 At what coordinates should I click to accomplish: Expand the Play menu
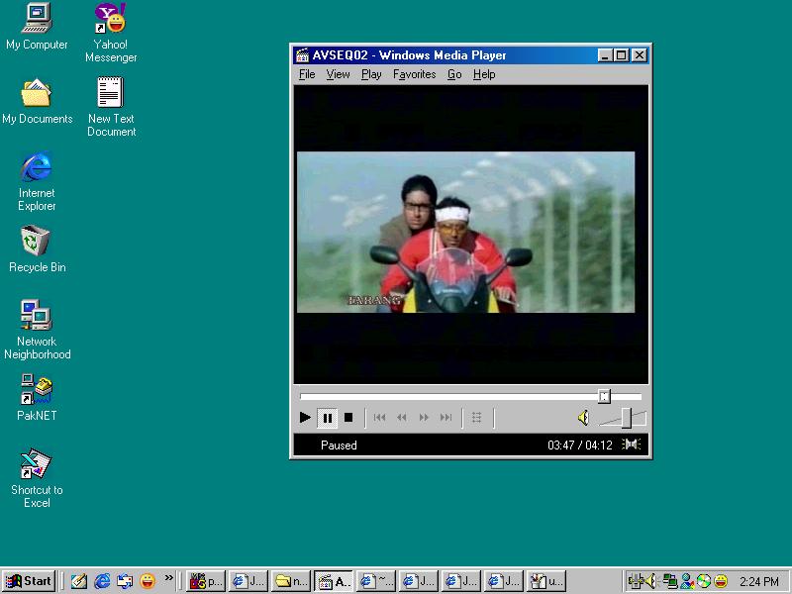(371, 74)
